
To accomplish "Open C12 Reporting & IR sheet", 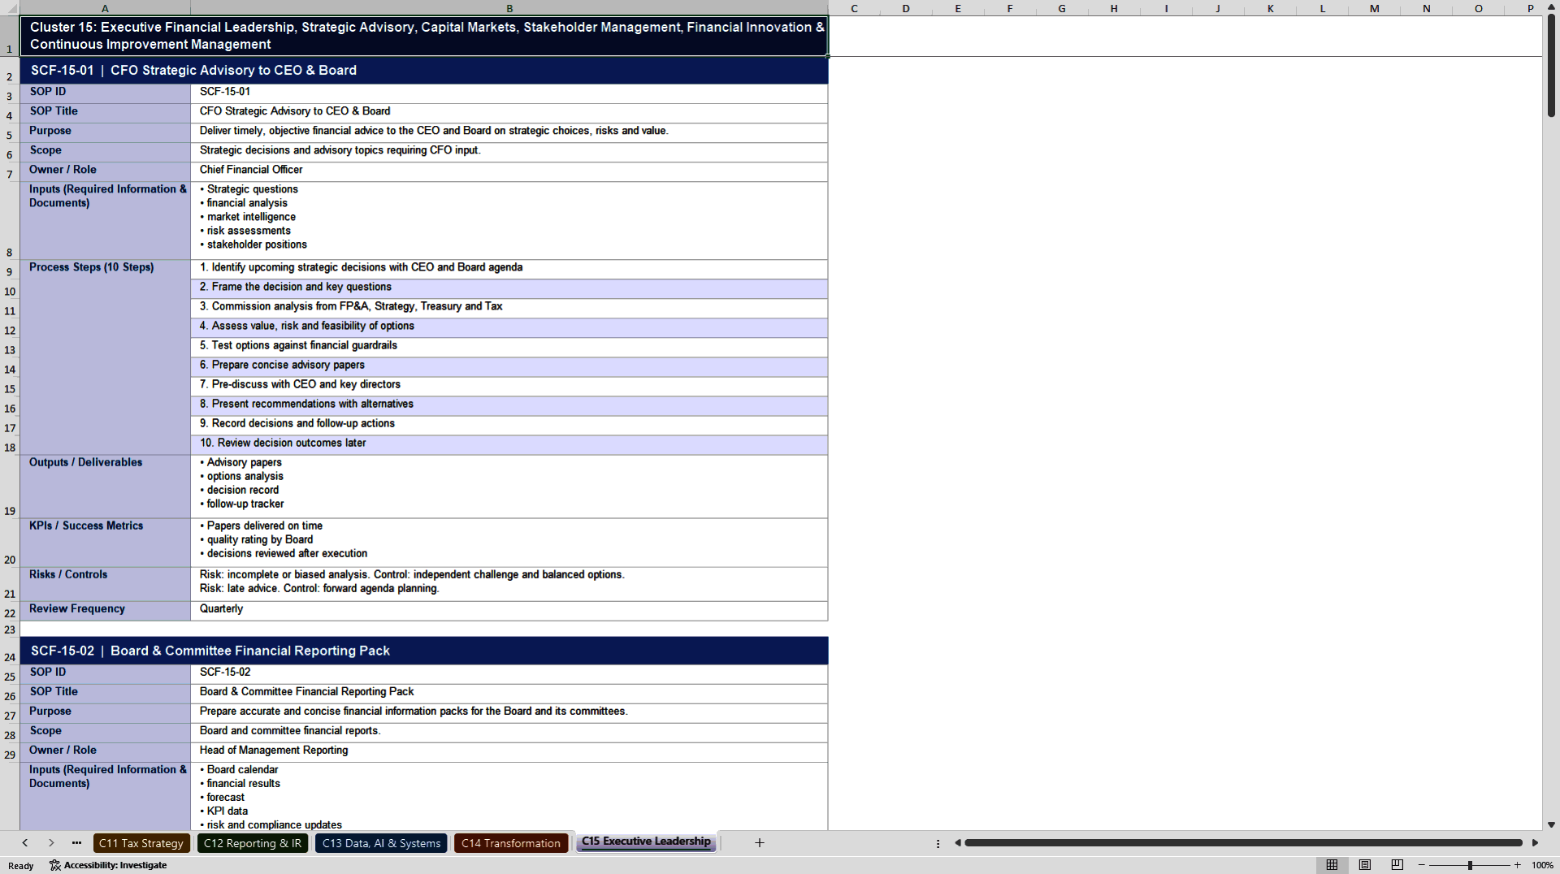I will click(x=253, y=843).
